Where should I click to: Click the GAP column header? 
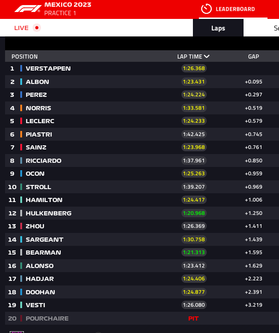point(253,56)
